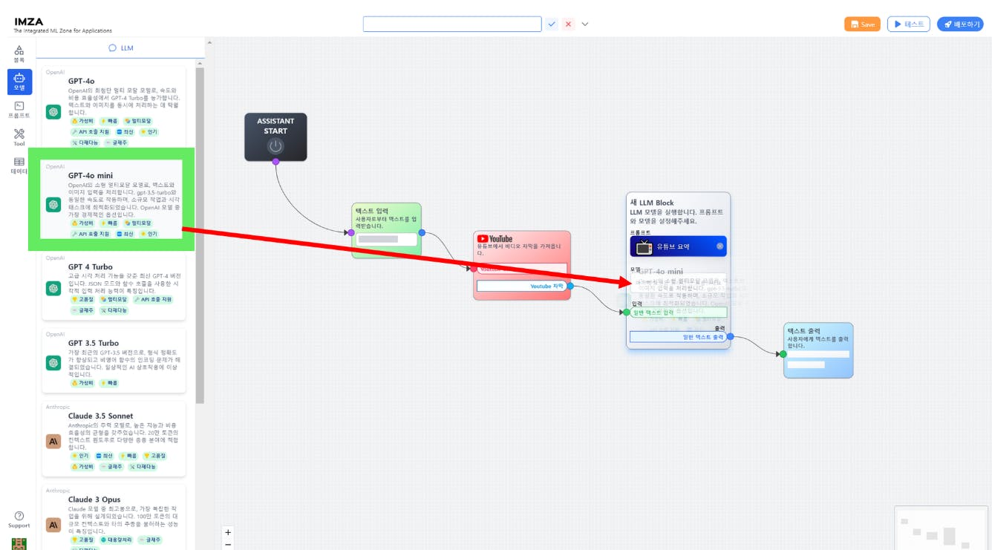Click the YouTube logo on the red node
This screenshot has width=992, height=550.
click(x=495, y=239)
